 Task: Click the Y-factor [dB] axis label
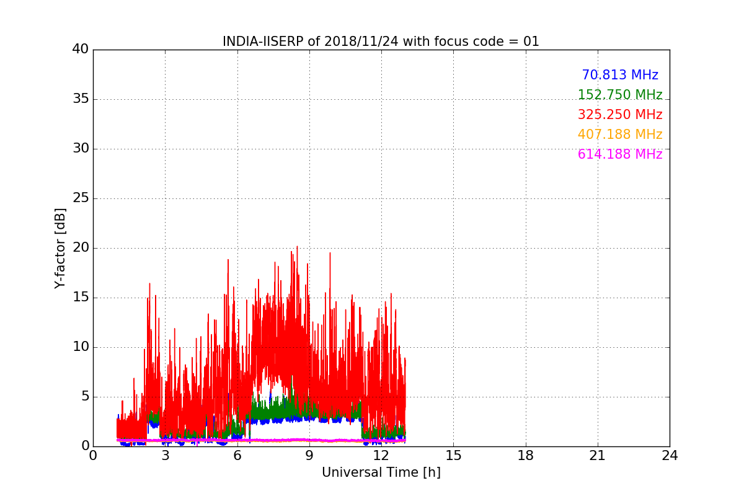coord(60,248)
